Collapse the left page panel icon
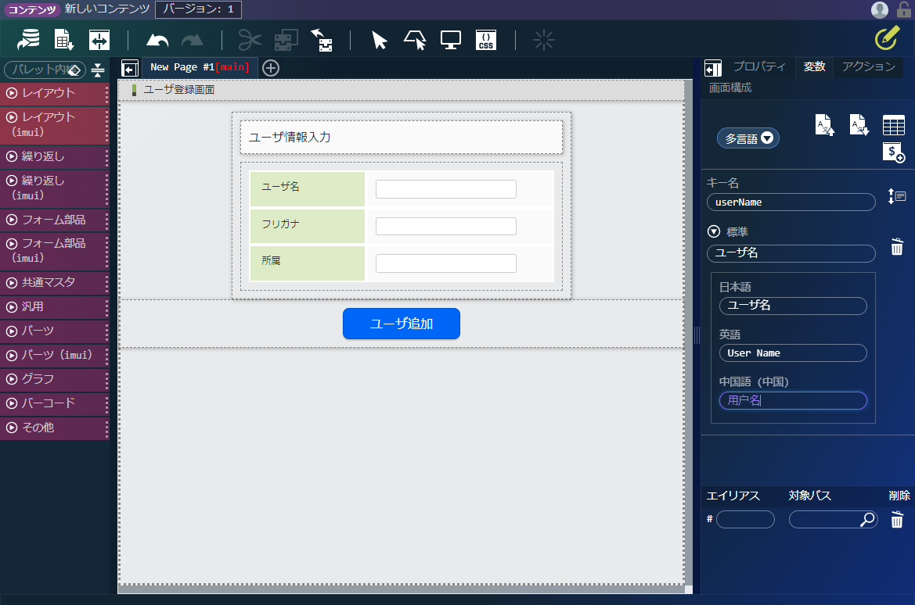 (130, 68)
